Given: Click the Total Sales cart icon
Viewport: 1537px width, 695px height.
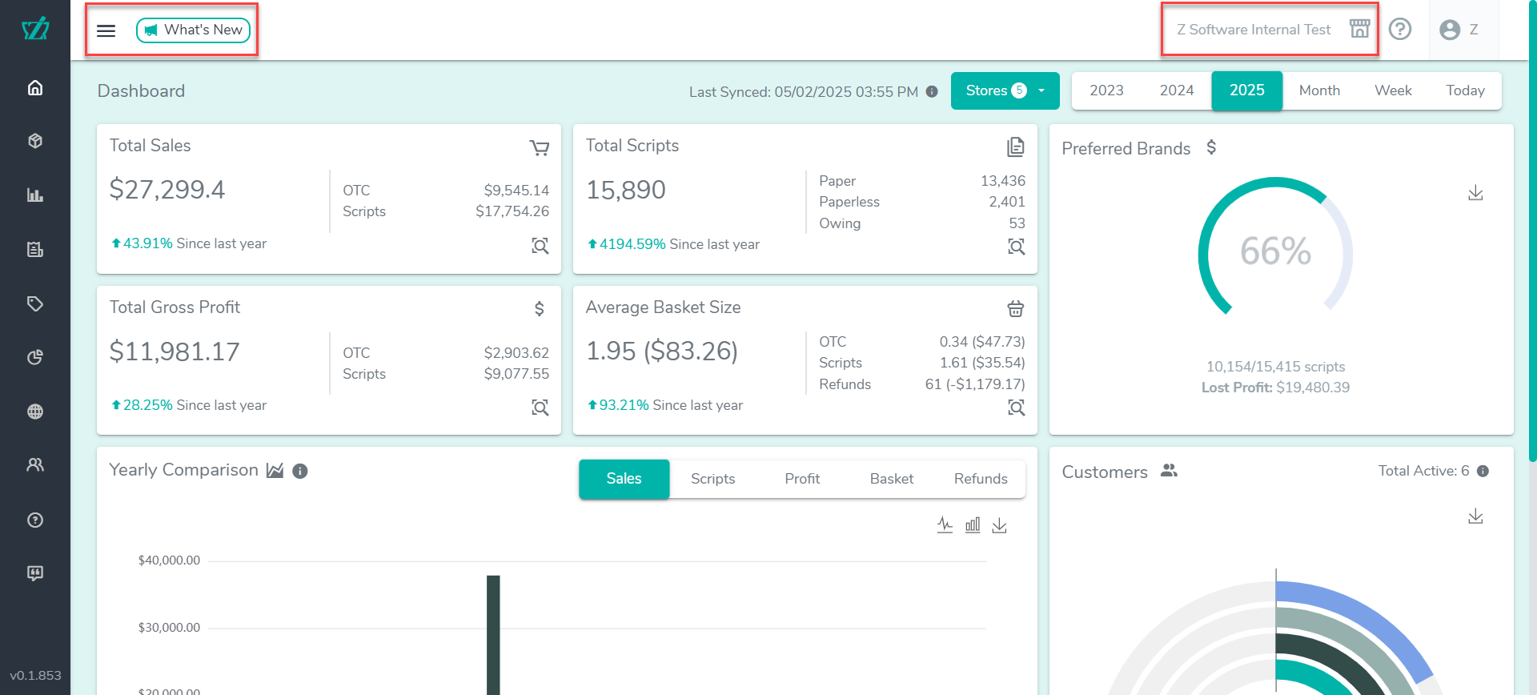Looking at the screenshot, I should click(540, 147).
